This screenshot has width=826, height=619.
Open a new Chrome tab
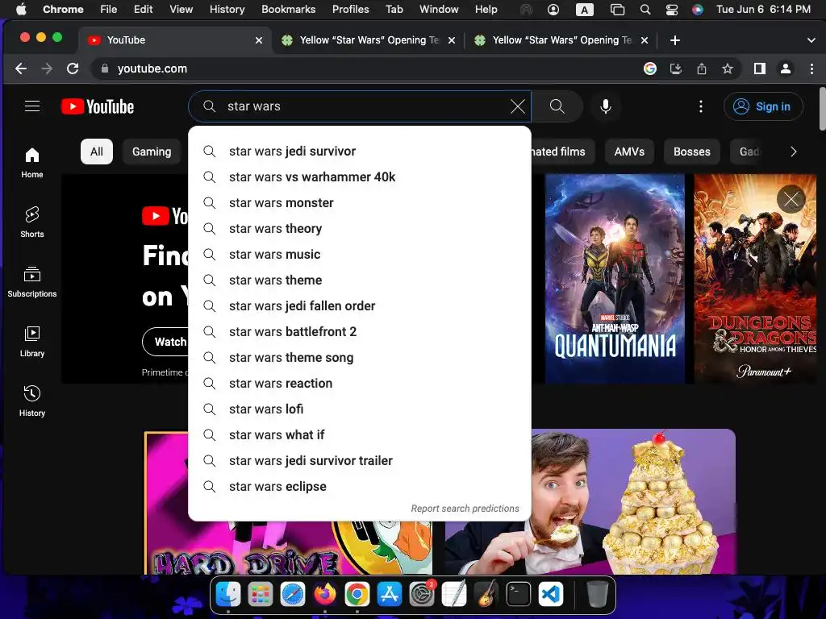[675, 40]
